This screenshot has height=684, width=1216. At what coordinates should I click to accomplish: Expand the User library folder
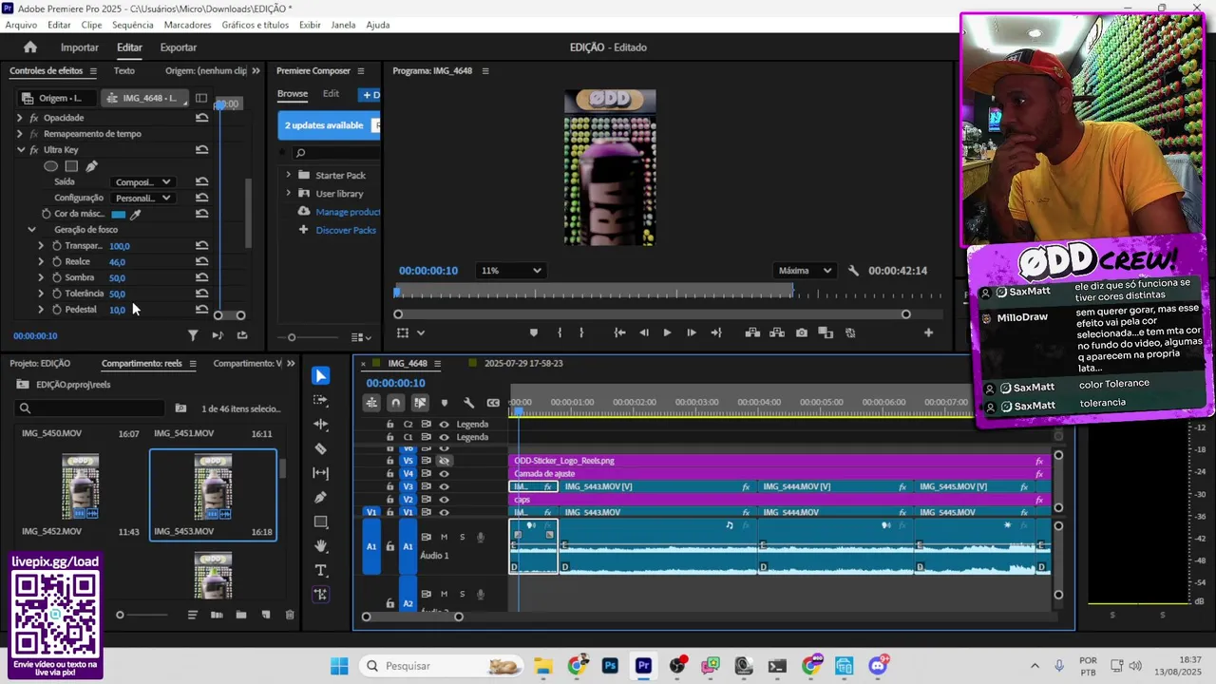click(x=288, y=194)
